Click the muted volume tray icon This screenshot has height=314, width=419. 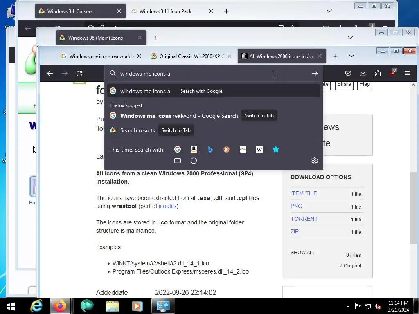[x=378, y=307]
